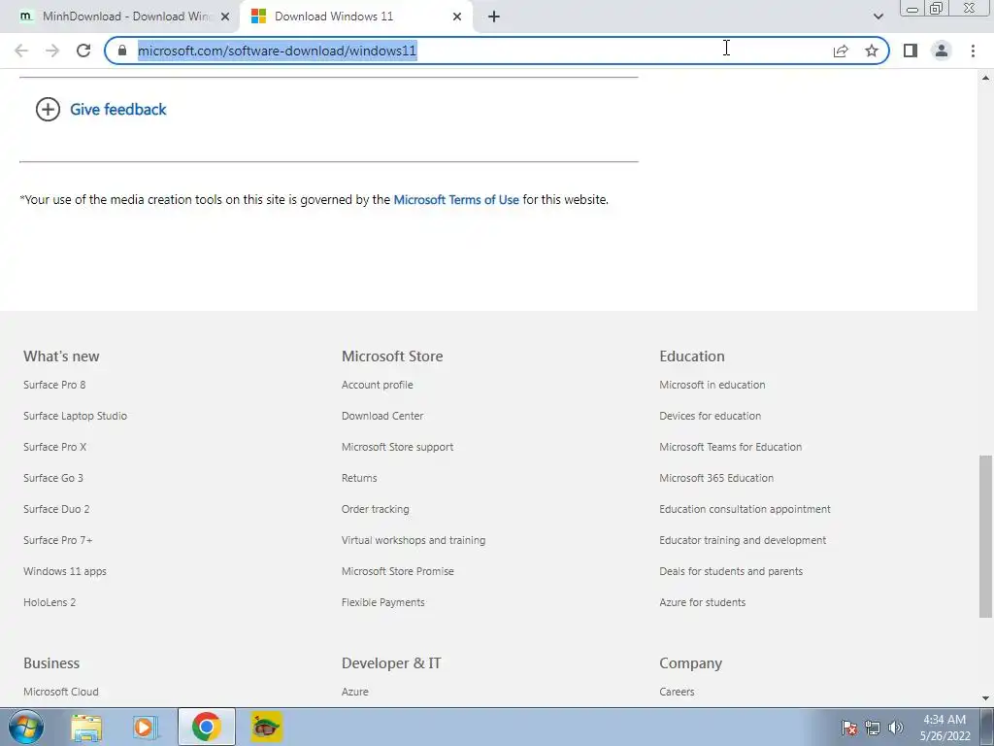Open Flexible Payments link
994x746 pixels.
(382, 602)
